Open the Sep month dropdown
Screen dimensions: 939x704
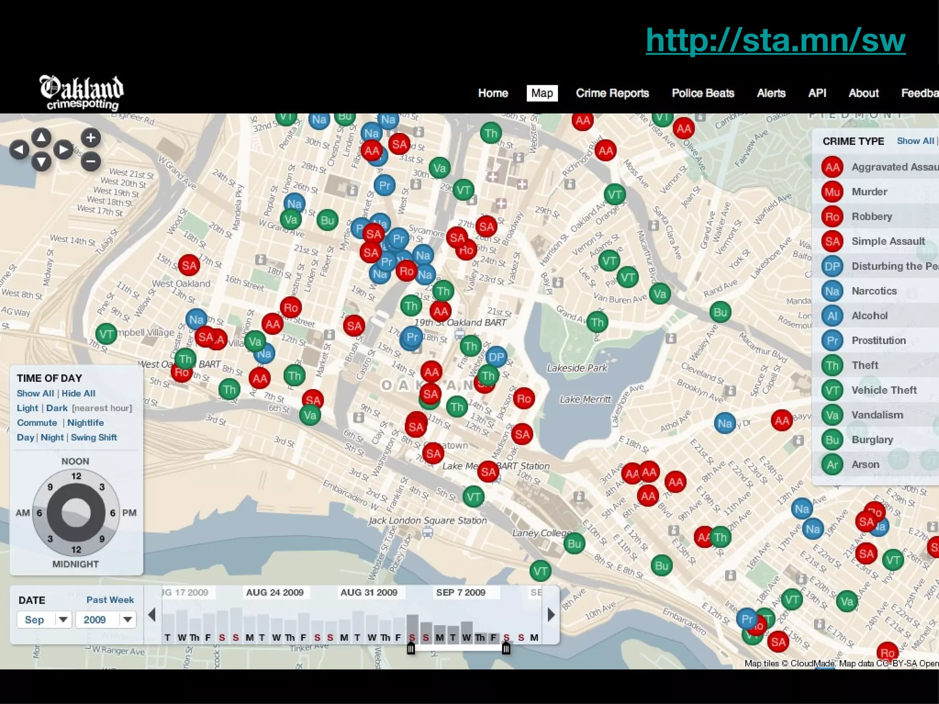pos(44,620)
